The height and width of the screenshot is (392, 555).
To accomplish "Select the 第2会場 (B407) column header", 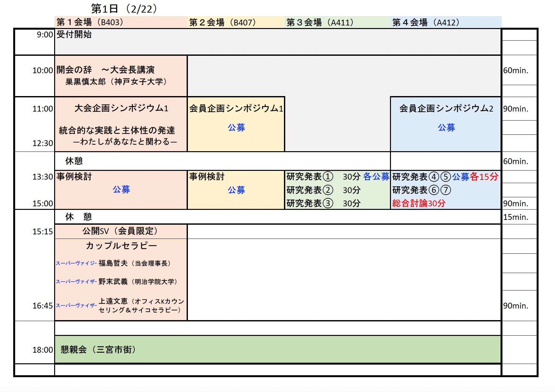I will coord(222,23).
